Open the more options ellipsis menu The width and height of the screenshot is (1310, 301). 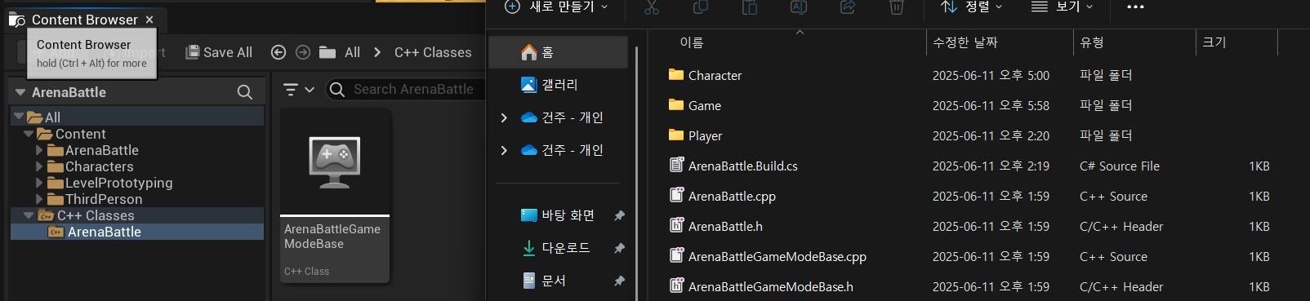tap(1135, 7)
